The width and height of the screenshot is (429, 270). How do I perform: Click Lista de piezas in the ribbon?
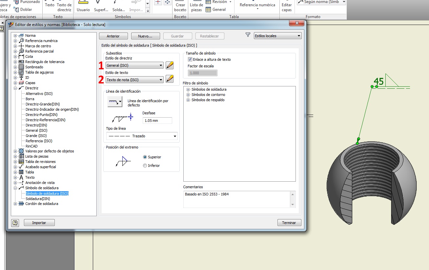[x=196, y=6]
